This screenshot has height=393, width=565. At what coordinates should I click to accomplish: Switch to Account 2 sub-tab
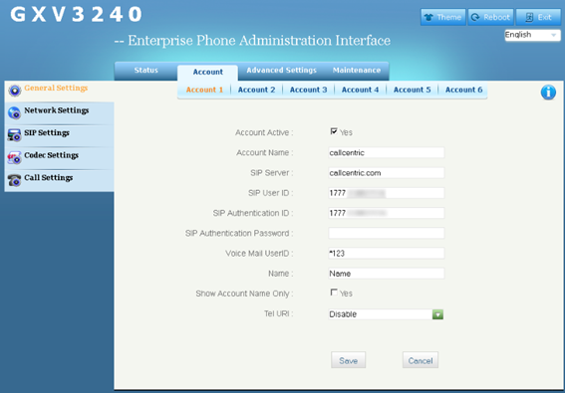(256, 90)
